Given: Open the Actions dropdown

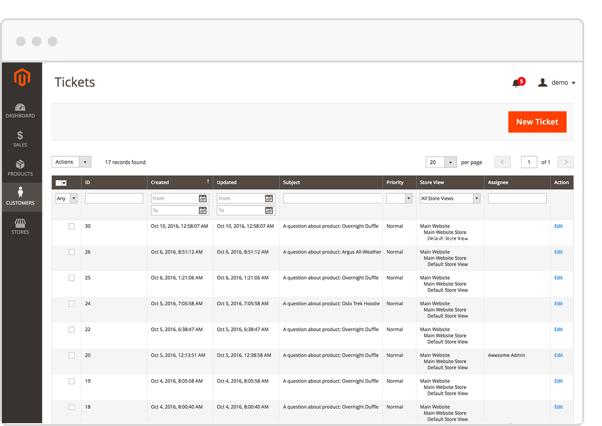Looking at the screenshot, I should point(71,162).
